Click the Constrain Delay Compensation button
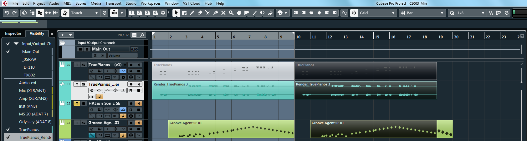 tap(24, 13)
